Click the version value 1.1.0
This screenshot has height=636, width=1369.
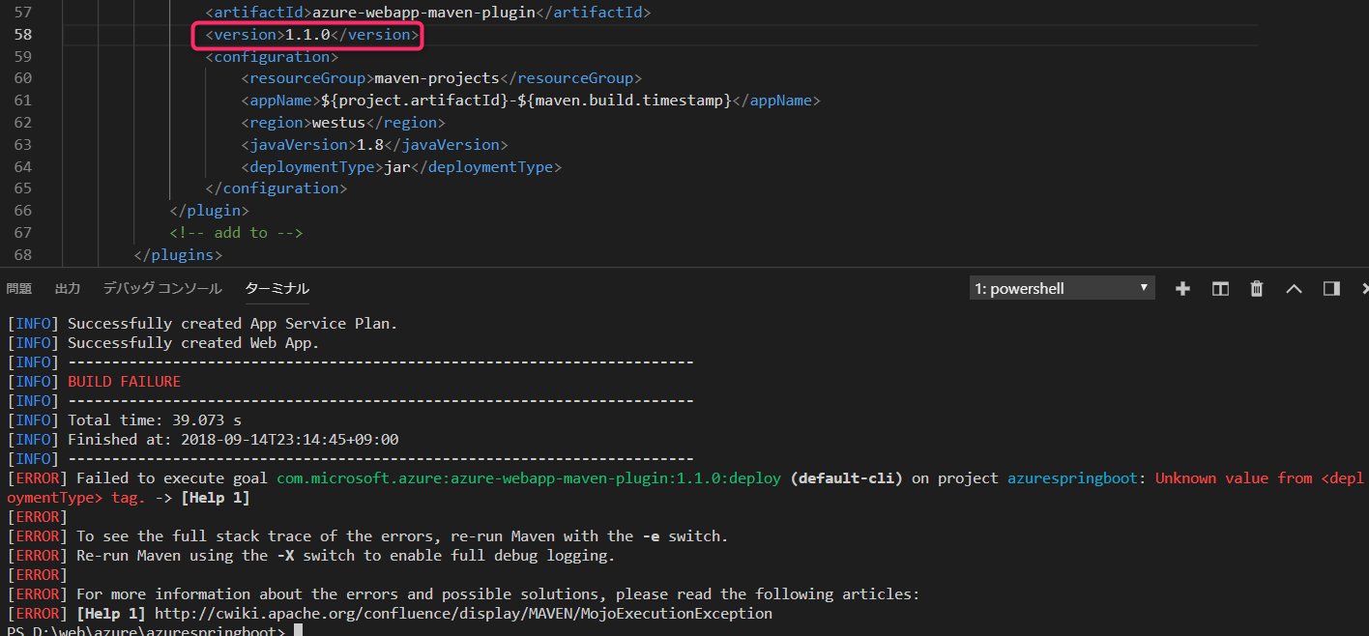click(x=307, y=35)
